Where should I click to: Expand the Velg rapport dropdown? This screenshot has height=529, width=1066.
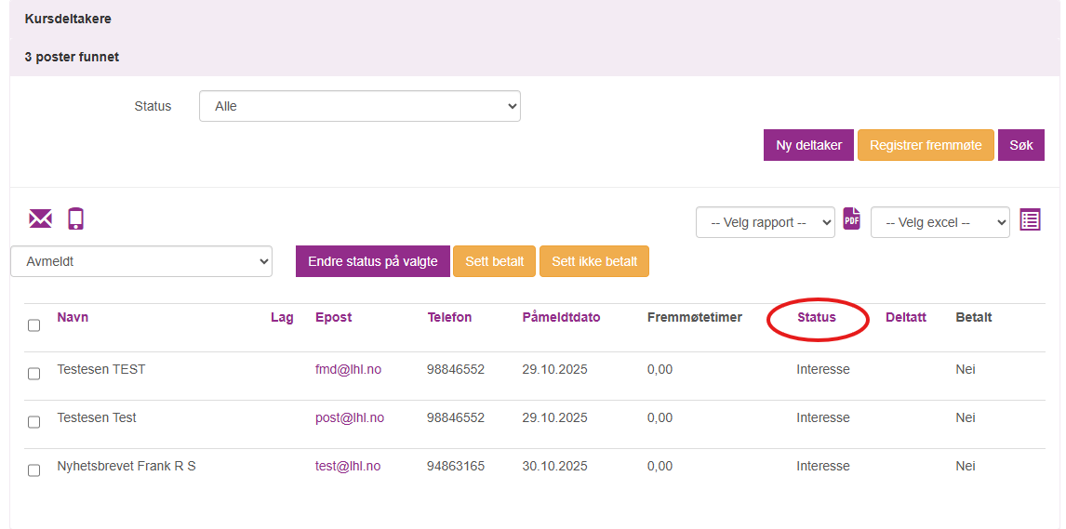point(765,222)
